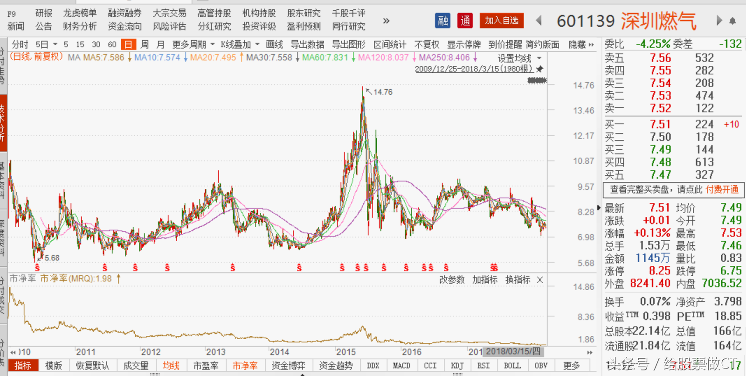Open 更多周期 dropdown
Image resolution: width=746 pixels, height=376 pixels.
click(193, 44)
